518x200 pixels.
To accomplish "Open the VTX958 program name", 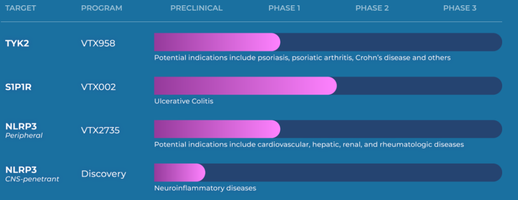I will [x=98, y=43].
